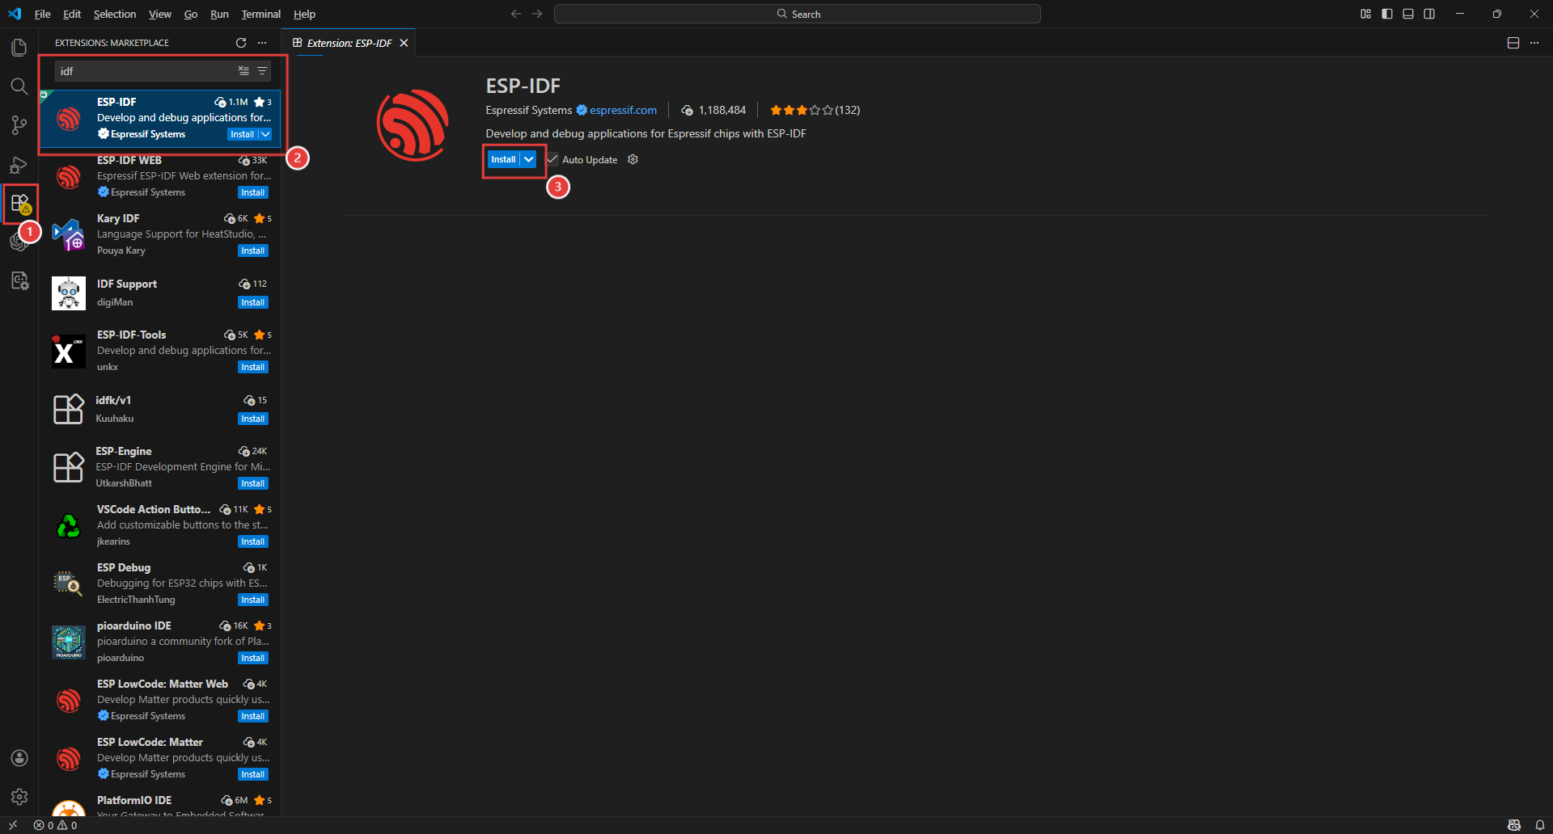Install the ESP-IDF WEB extension

[x=253, y=192]
